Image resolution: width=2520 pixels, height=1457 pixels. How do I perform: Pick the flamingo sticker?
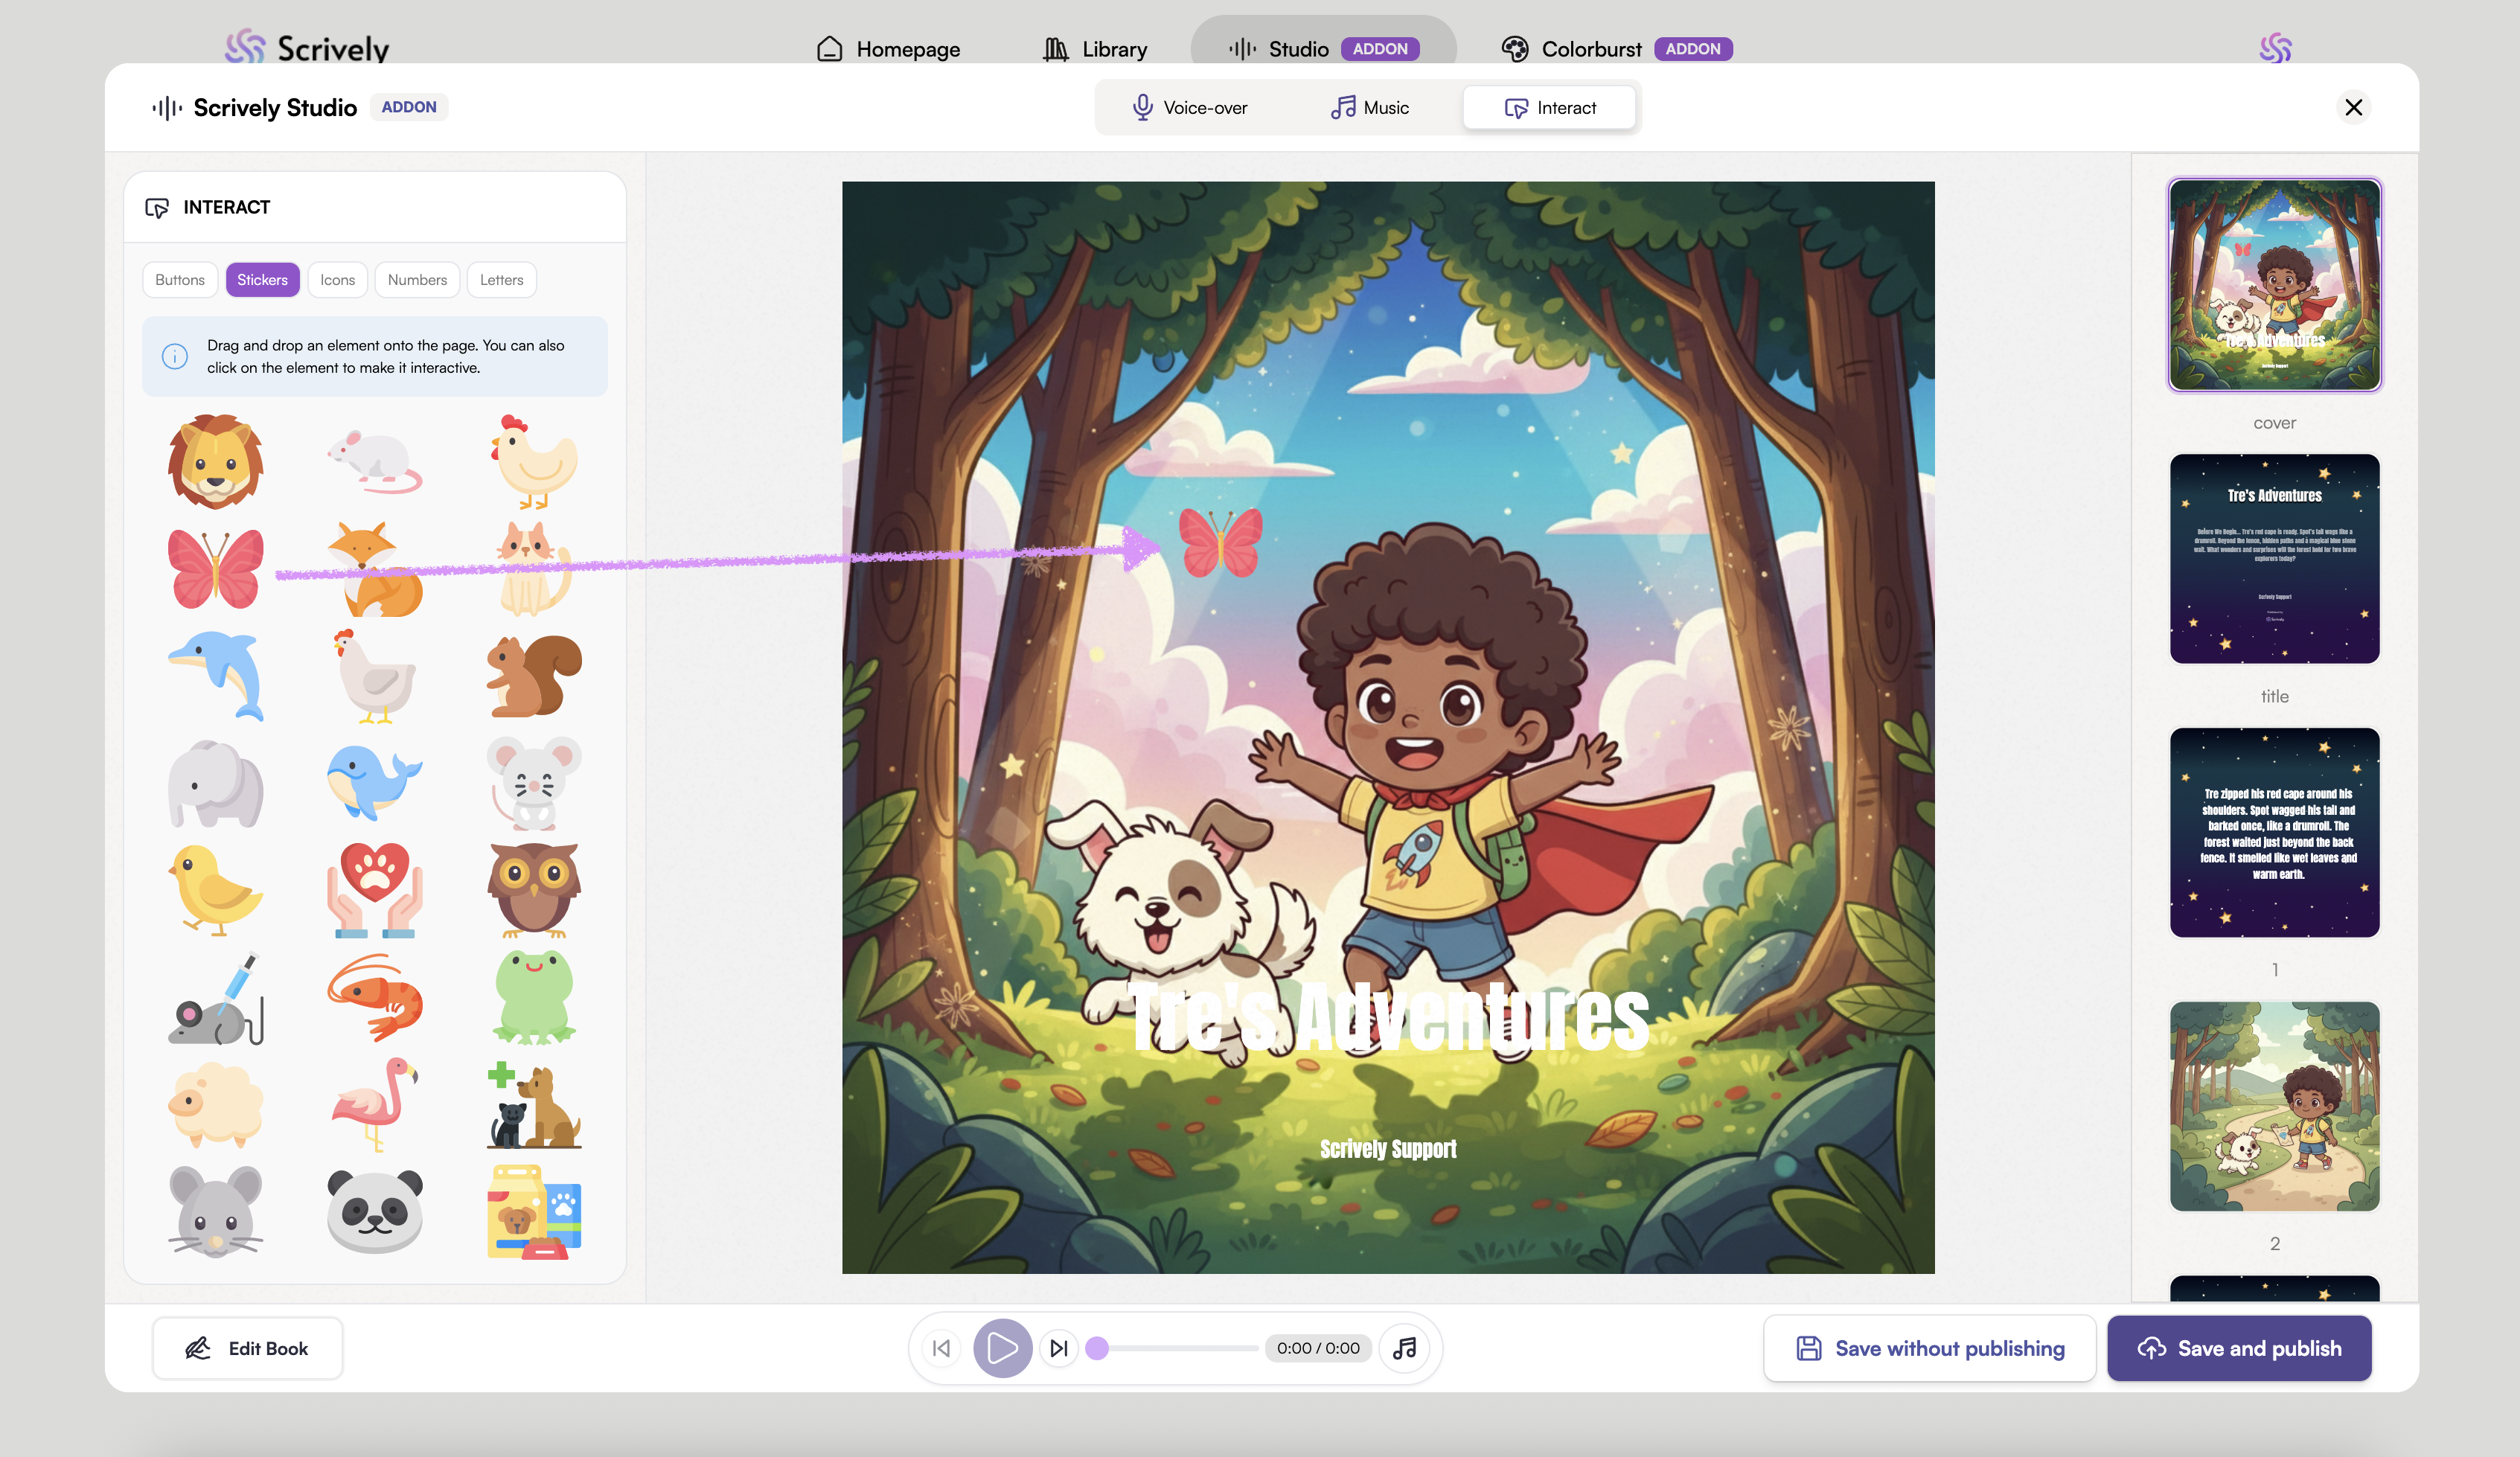pyautogui.click(x=374, y=1103)
